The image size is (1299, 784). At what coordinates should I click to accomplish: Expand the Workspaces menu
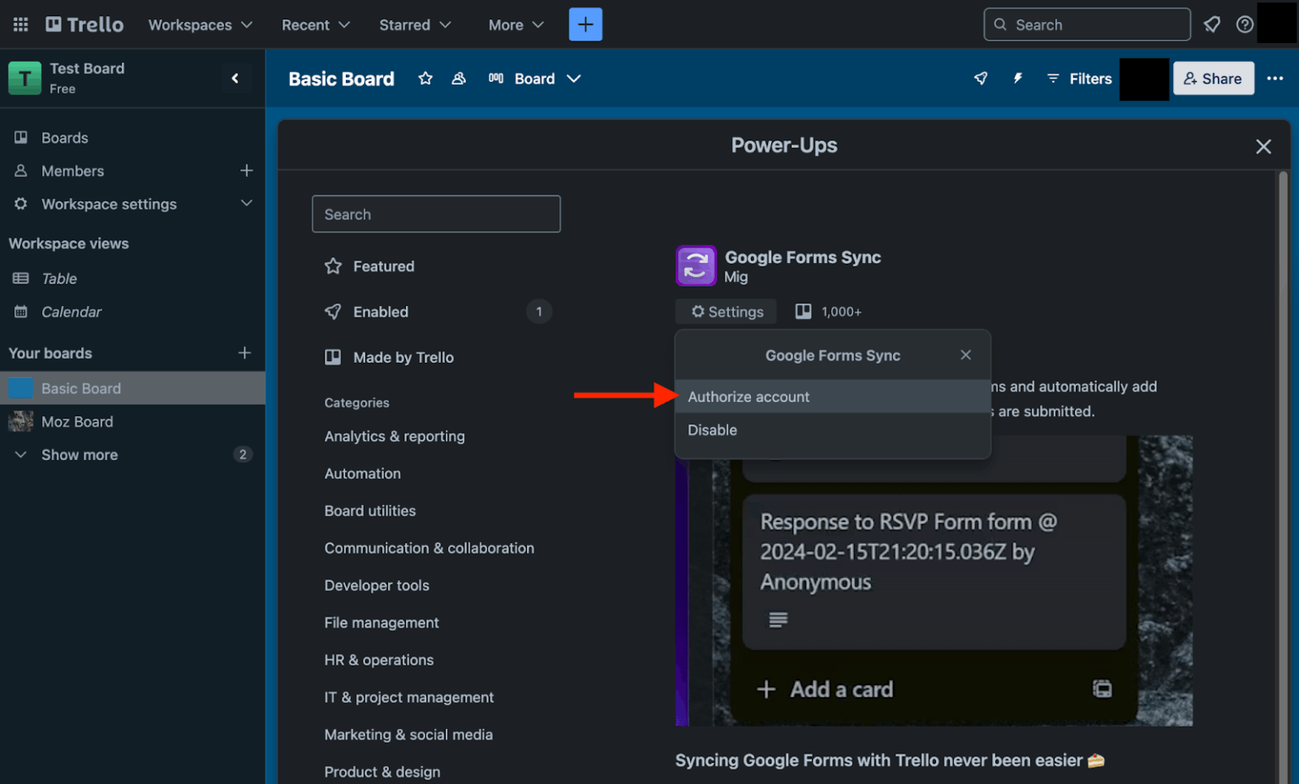200,25
